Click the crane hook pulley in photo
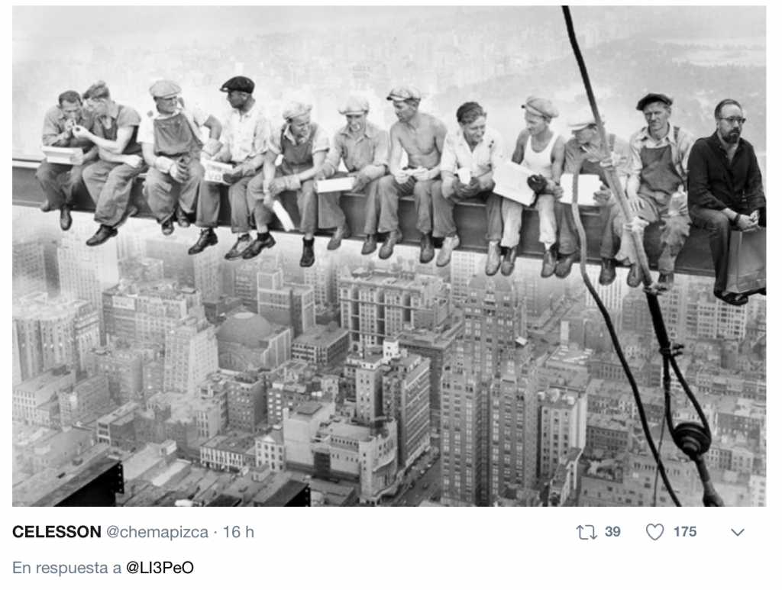Viewport: 782px width, 590px height. [692, 438]
